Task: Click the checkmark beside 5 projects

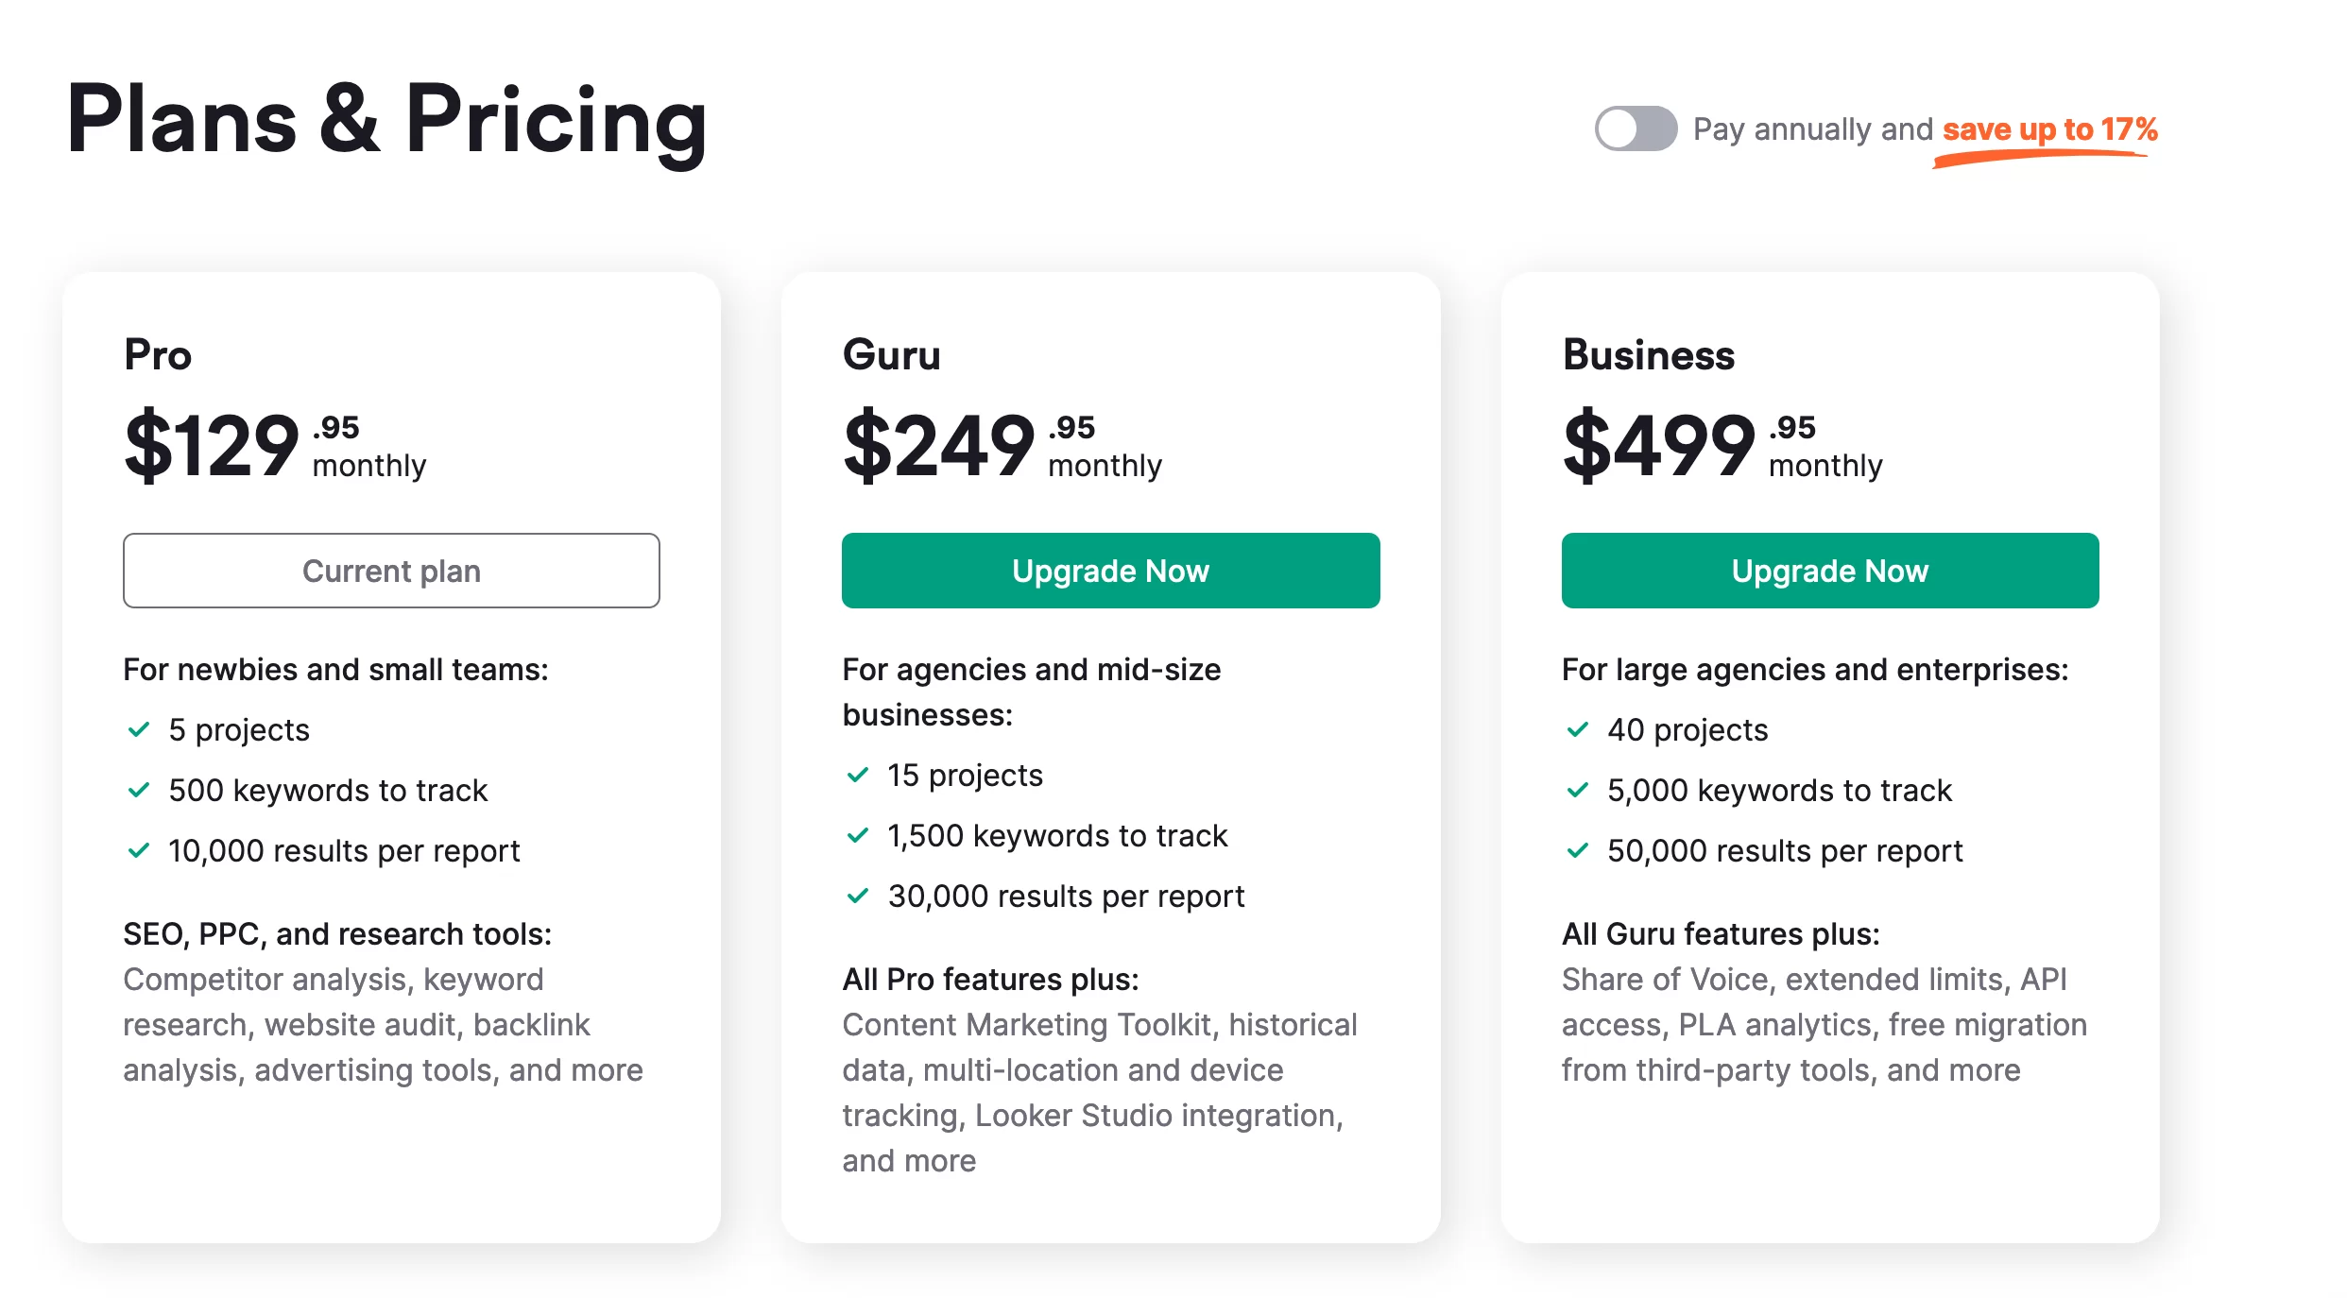Action: (139, 729)
